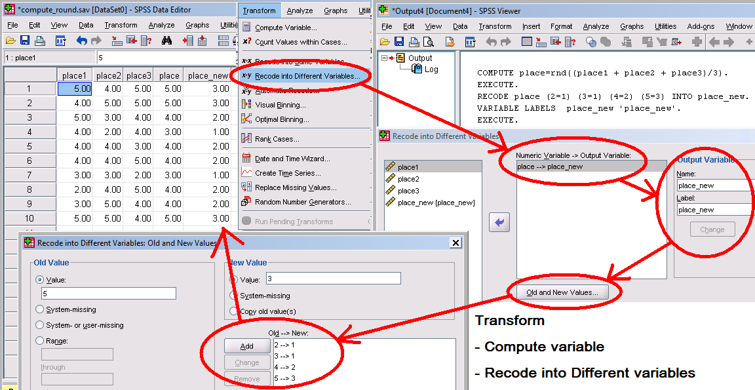Select old value System-missing radio option
Image resolution: width=755 pixels, height=390 pixels.
click(x=40, y=309)
